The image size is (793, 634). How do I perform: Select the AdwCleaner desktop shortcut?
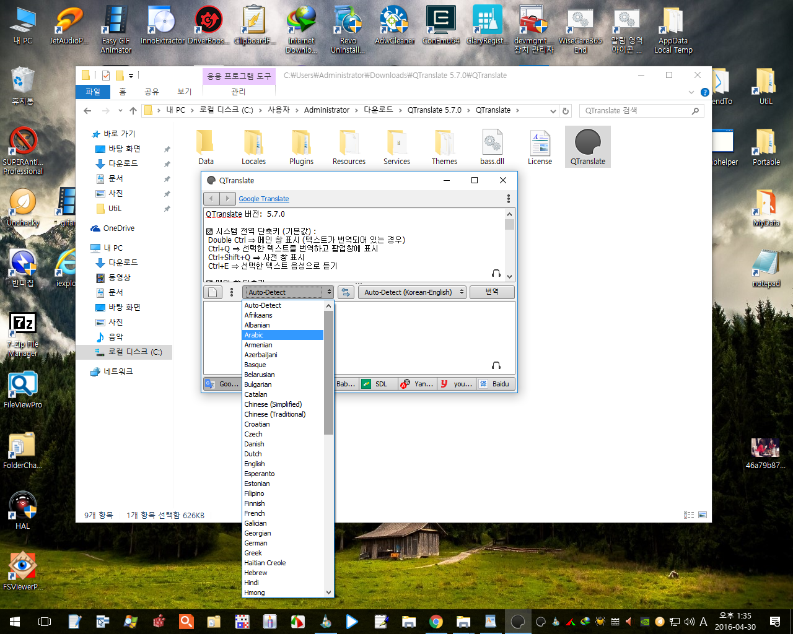coord(395,25)
